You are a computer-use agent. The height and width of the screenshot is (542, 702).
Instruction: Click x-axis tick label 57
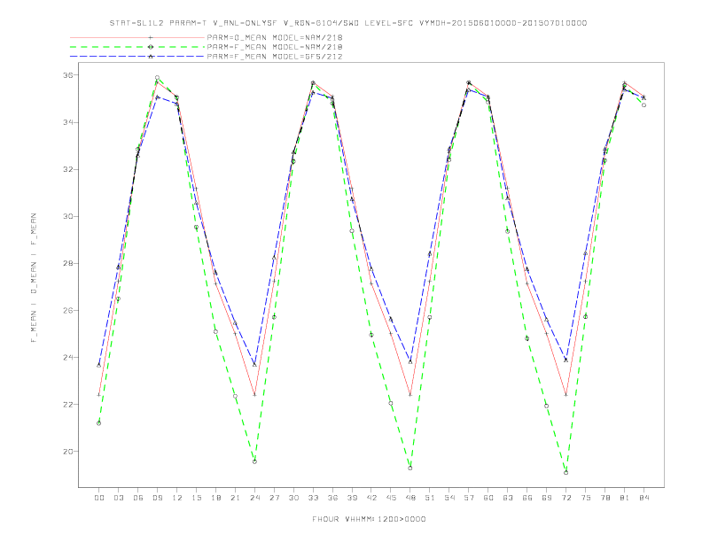[x=469, y=498]
